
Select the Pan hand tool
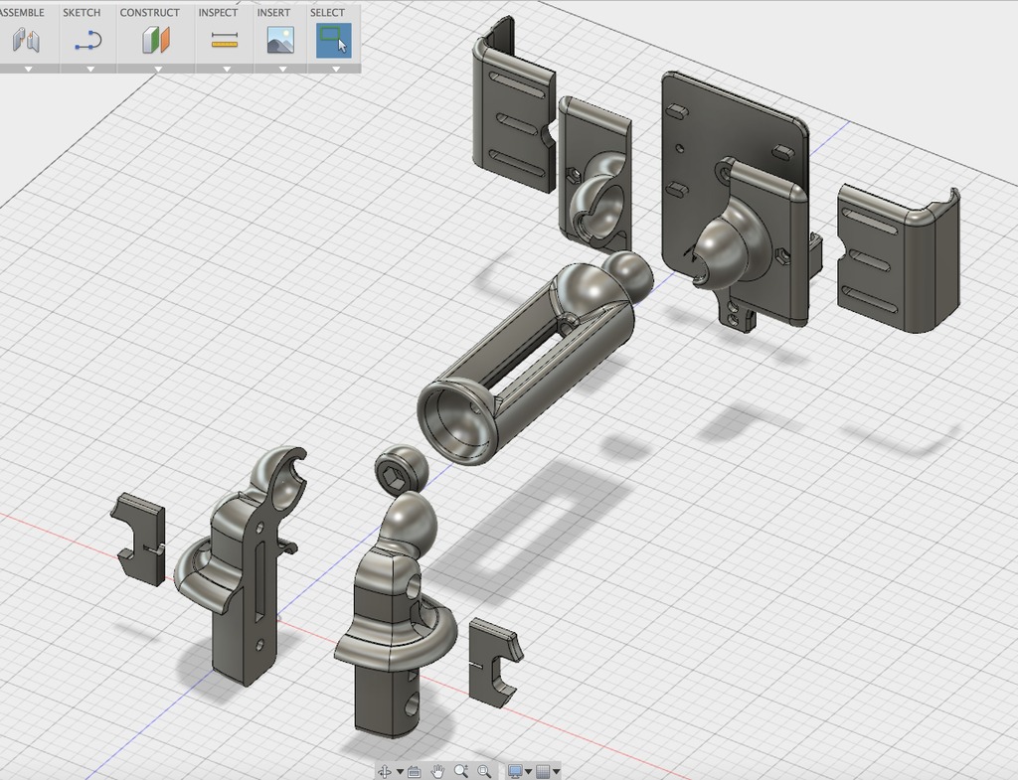pos(437,771)
